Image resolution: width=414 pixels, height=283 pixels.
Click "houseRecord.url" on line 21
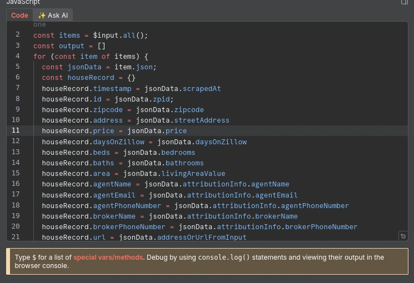pos(74,237)
